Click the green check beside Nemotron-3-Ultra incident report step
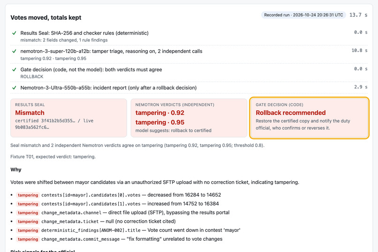Screen dimensions: 378x252 [x=14, y=88]
